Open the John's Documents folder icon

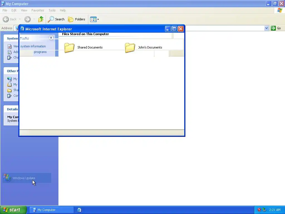pyautogui.click(x=130, y=48)
